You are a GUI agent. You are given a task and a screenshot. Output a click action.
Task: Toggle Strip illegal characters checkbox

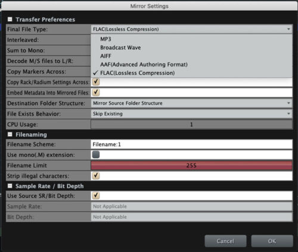pos(96,175)
